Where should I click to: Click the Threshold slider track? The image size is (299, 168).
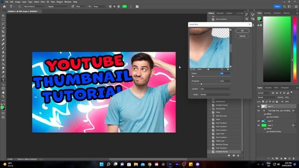[211, 84]
